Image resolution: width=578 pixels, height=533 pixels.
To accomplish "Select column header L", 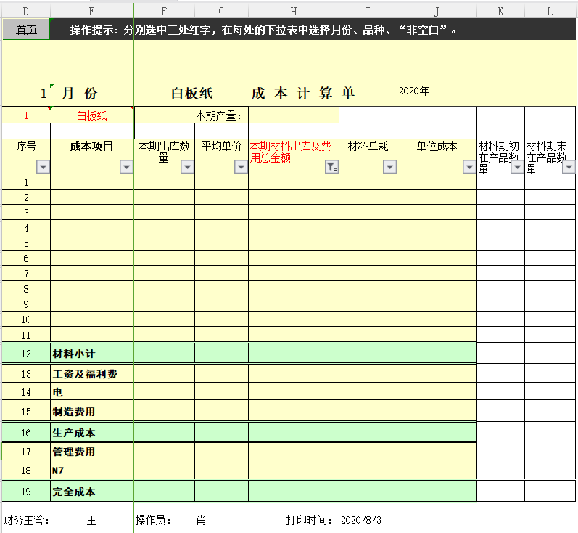I will point(550,12).
